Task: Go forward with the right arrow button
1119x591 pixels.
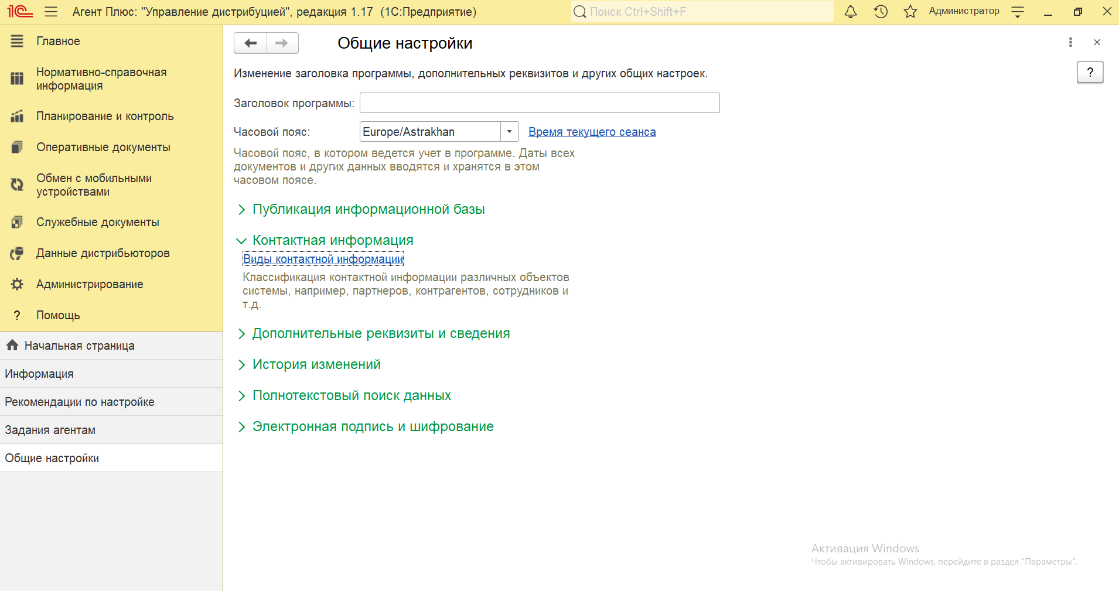Action: point(282,43)
